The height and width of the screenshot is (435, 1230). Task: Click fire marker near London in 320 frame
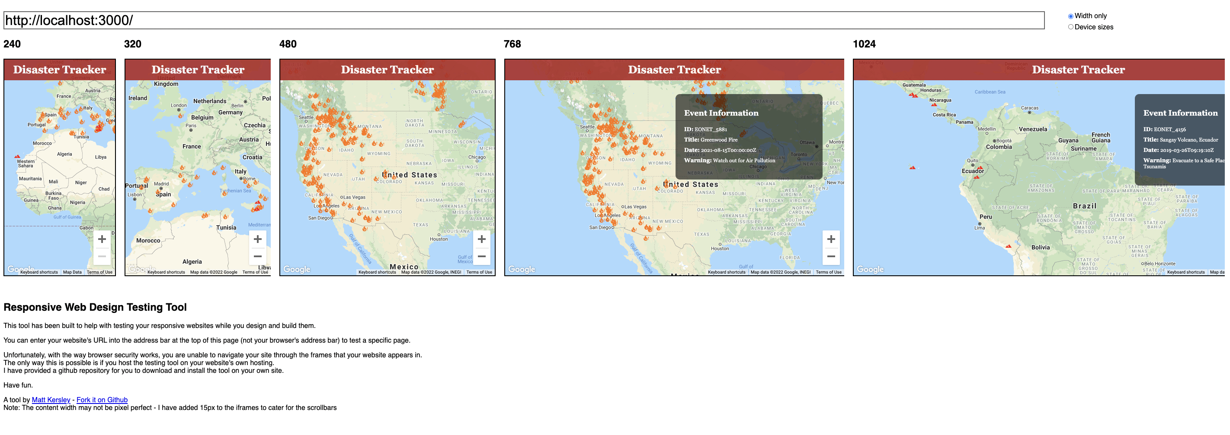click(x=181, y=115)
